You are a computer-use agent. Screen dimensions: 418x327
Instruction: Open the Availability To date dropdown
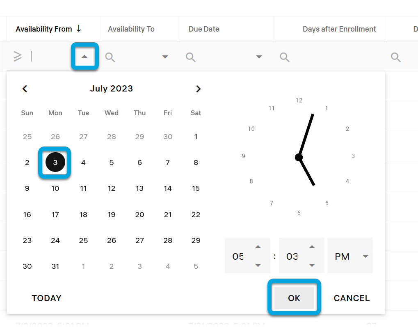point(165,57)
